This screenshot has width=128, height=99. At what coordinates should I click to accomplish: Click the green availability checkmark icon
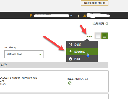coord(70,83)
